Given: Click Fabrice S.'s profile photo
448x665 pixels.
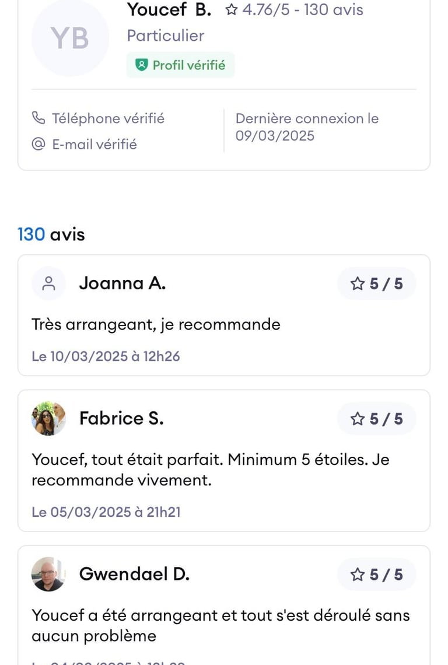Looking at the screenshot, I should (x=49, y=418).
